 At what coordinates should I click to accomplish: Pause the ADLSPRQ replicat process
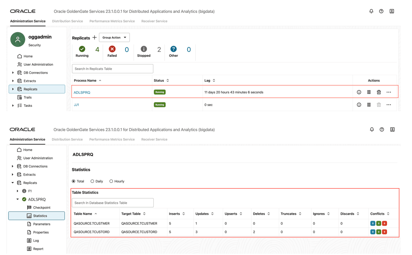(x=369, y=92)
